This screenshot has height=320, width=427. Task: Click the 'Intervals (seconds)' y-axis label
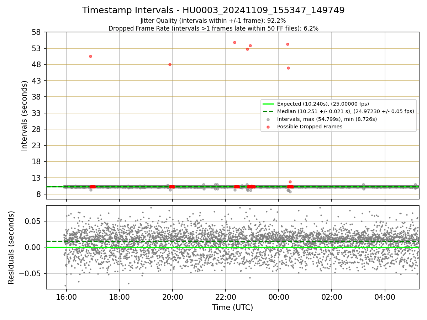pyautogui.click(x=24, y=116)
